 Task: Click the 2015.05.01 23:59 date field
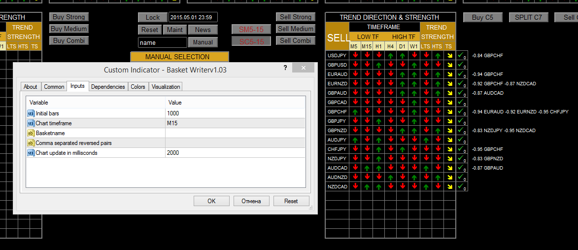(193, 17)
